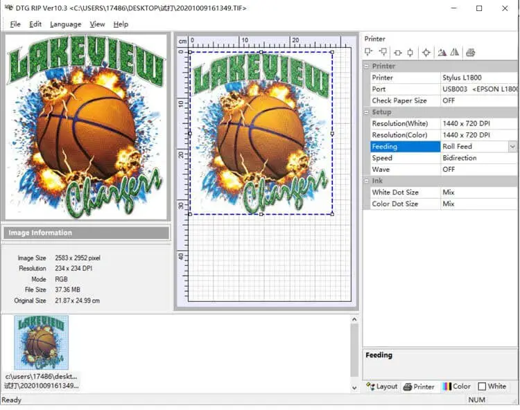The width and height of the screenshot is (520, 410).
Task: Click the Speed Bidirection value
Action: coord(479,158)
